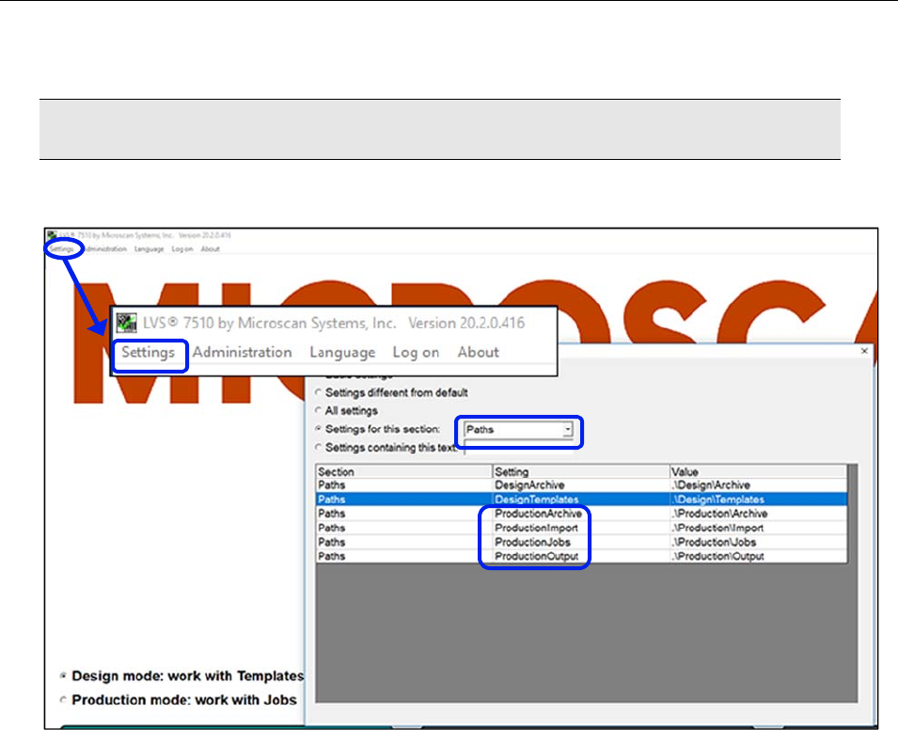
Task: Click the LVS app icon in the small title bar
Action: coord(52,235)
